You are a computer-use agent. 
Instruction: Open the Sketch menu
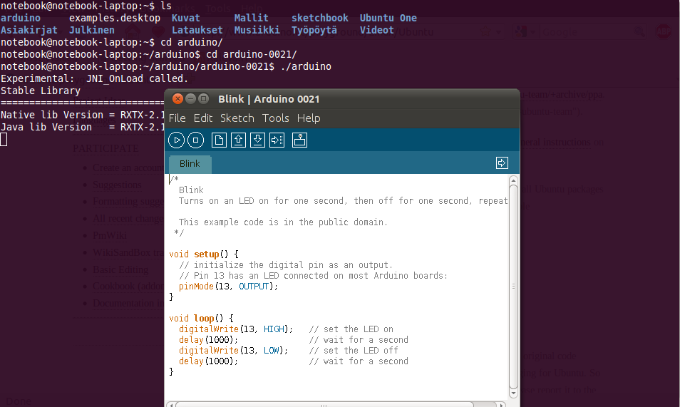(237, 118)
